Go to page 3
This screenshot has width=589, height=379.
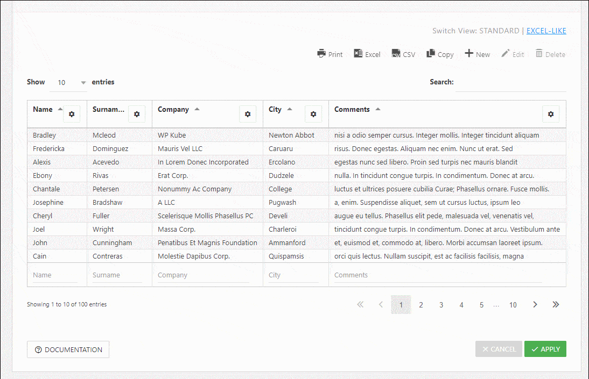(x=441, y=305)
